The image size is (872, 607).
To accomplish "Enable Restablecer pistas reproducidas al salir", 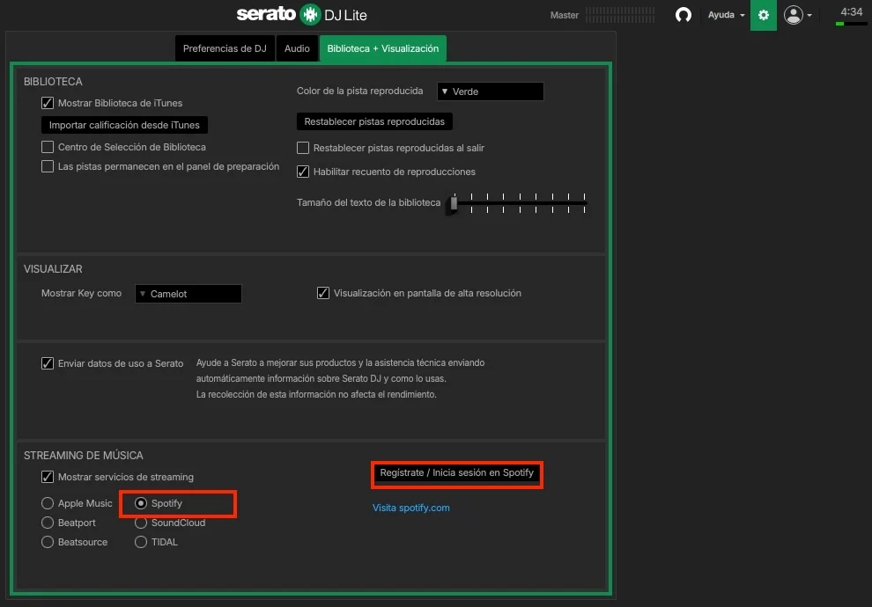I will (x=303, y=148).
